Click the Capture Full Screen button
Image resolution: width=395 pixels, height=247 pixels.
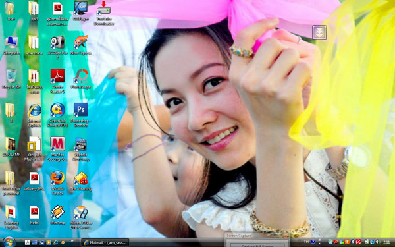pos(257,246)
